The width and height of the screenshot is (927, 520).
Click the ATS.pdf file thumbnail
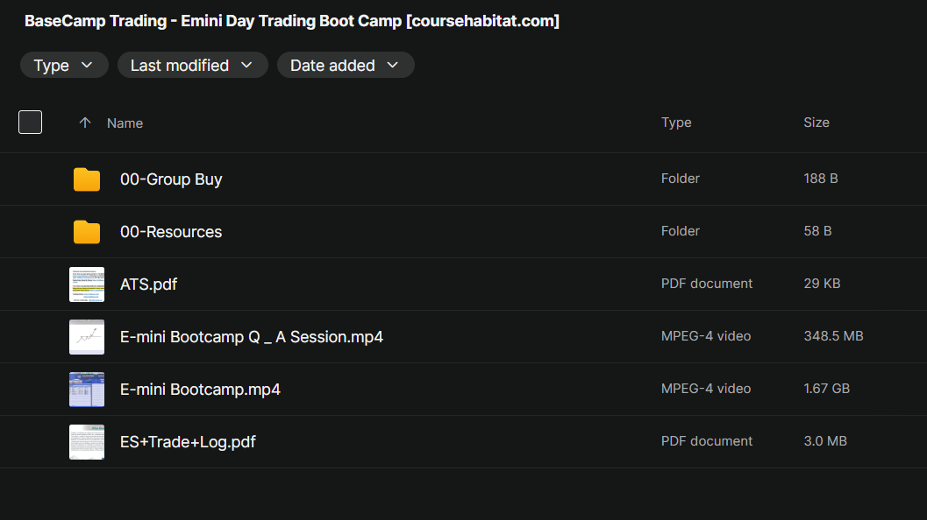point(86,285)
